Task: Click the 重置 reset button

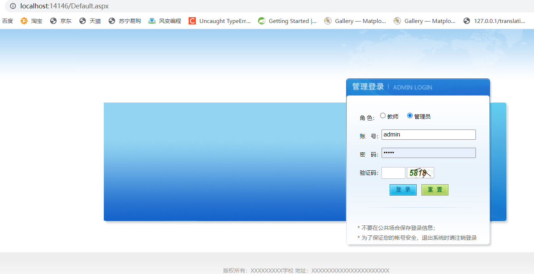Action: pos(435,190)
